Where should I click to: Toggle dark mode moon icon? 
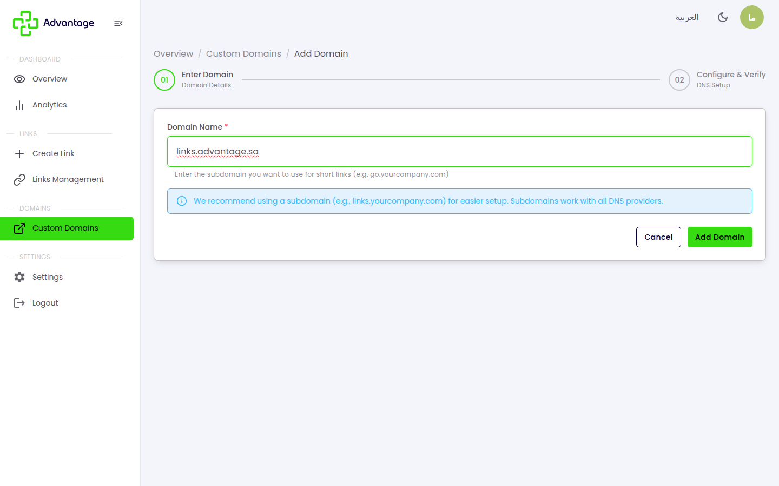click(x=723, y=17)
